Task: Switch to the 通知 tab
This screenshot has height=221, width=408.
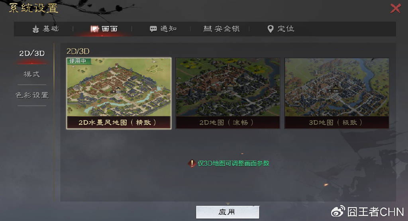Action: pos(163,29)
